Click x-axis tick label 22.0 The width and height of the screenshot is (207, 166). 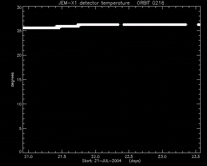click(95, 157)
